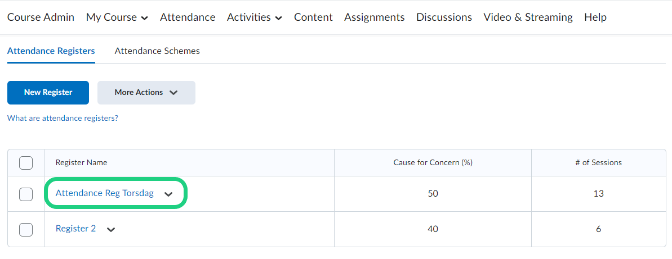Check the Register 2 row checkbox
672x259 pixels.
(x=26, y=229)
